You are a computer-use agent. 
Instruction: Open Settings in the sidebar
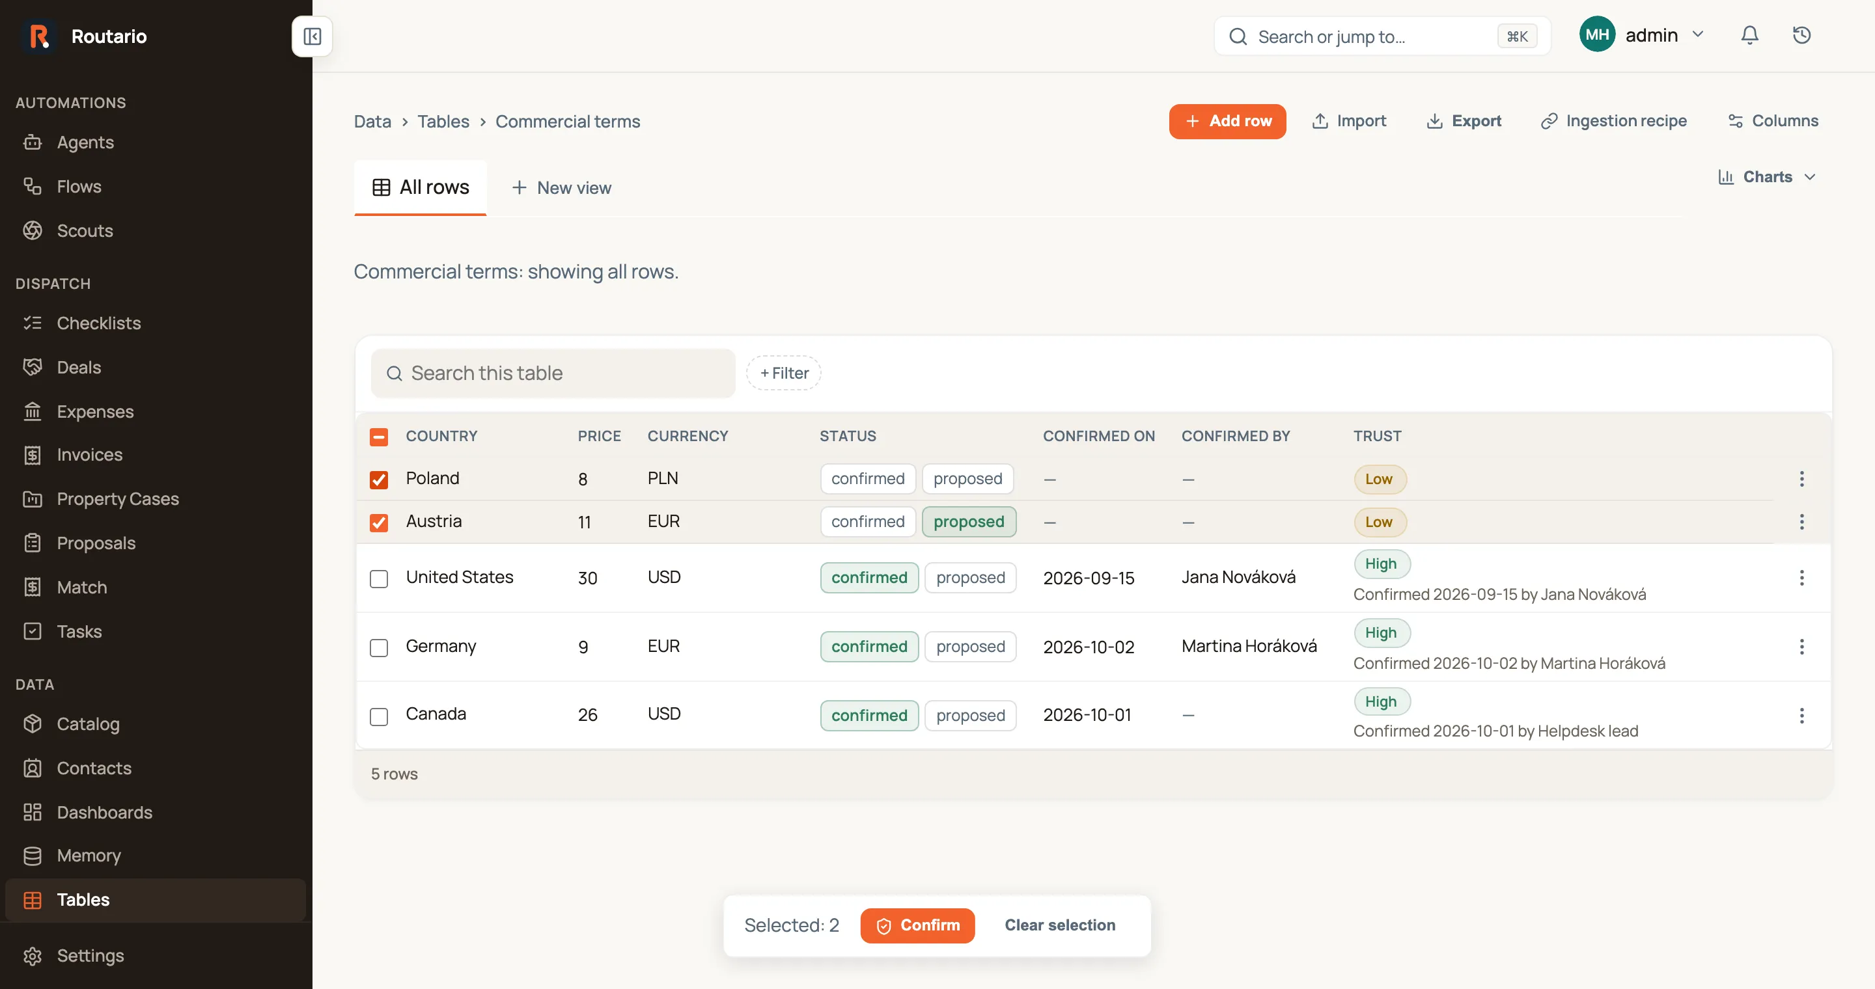(x=156, y=956)
